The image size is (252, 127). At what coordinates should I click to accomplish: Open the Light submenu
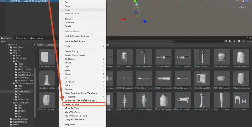point(82,66)
